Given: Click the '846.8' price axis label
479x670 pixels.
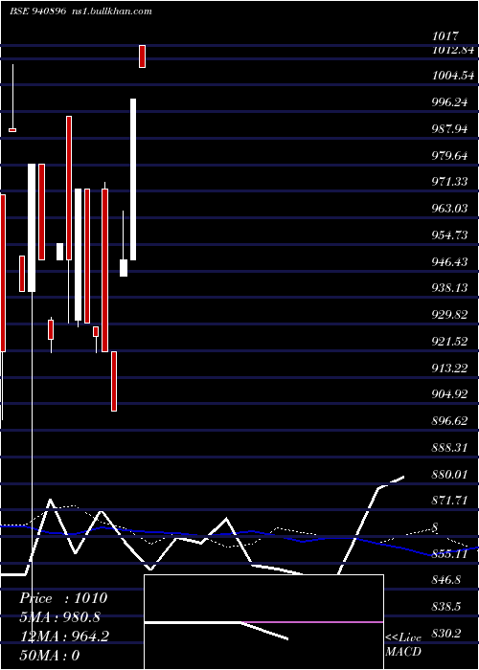Looking at the screenshot, I should [x=446, y=581].
